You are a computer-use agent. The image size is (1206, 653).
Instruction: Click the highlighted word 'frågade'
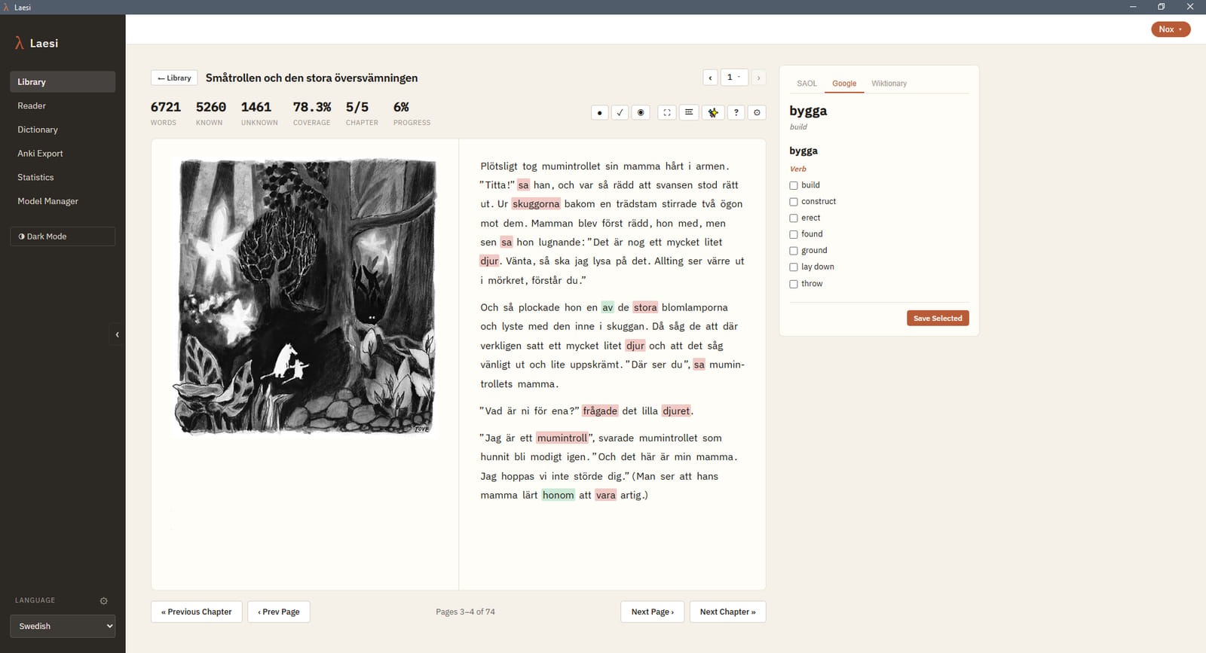click(600, 411)
